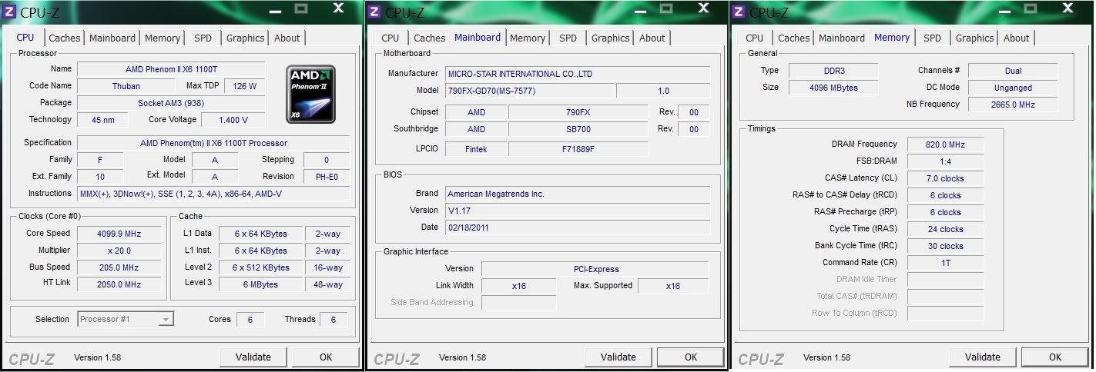1096x372 pixels.
Task: Open About tab in Mainboard window
Action: pos(652,38)
